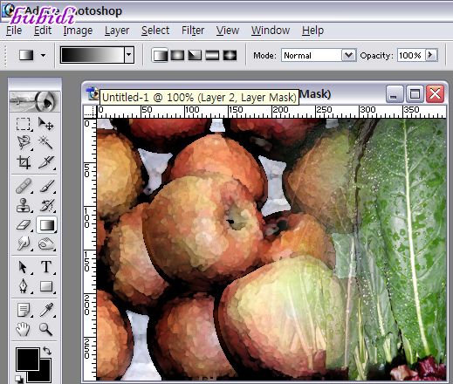Image resolution: width=453 pixels, height=384 pixels.
Task: Open the Help menu
Action: coord(312,31)
